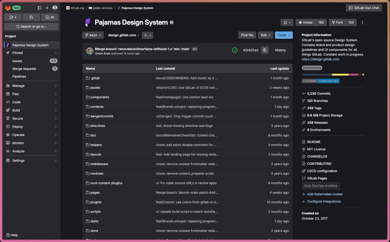Toggle the sidebar collapse icon
Image resolution: width=390 pixels, height=242 pixels.
click(x=39, y=8)
